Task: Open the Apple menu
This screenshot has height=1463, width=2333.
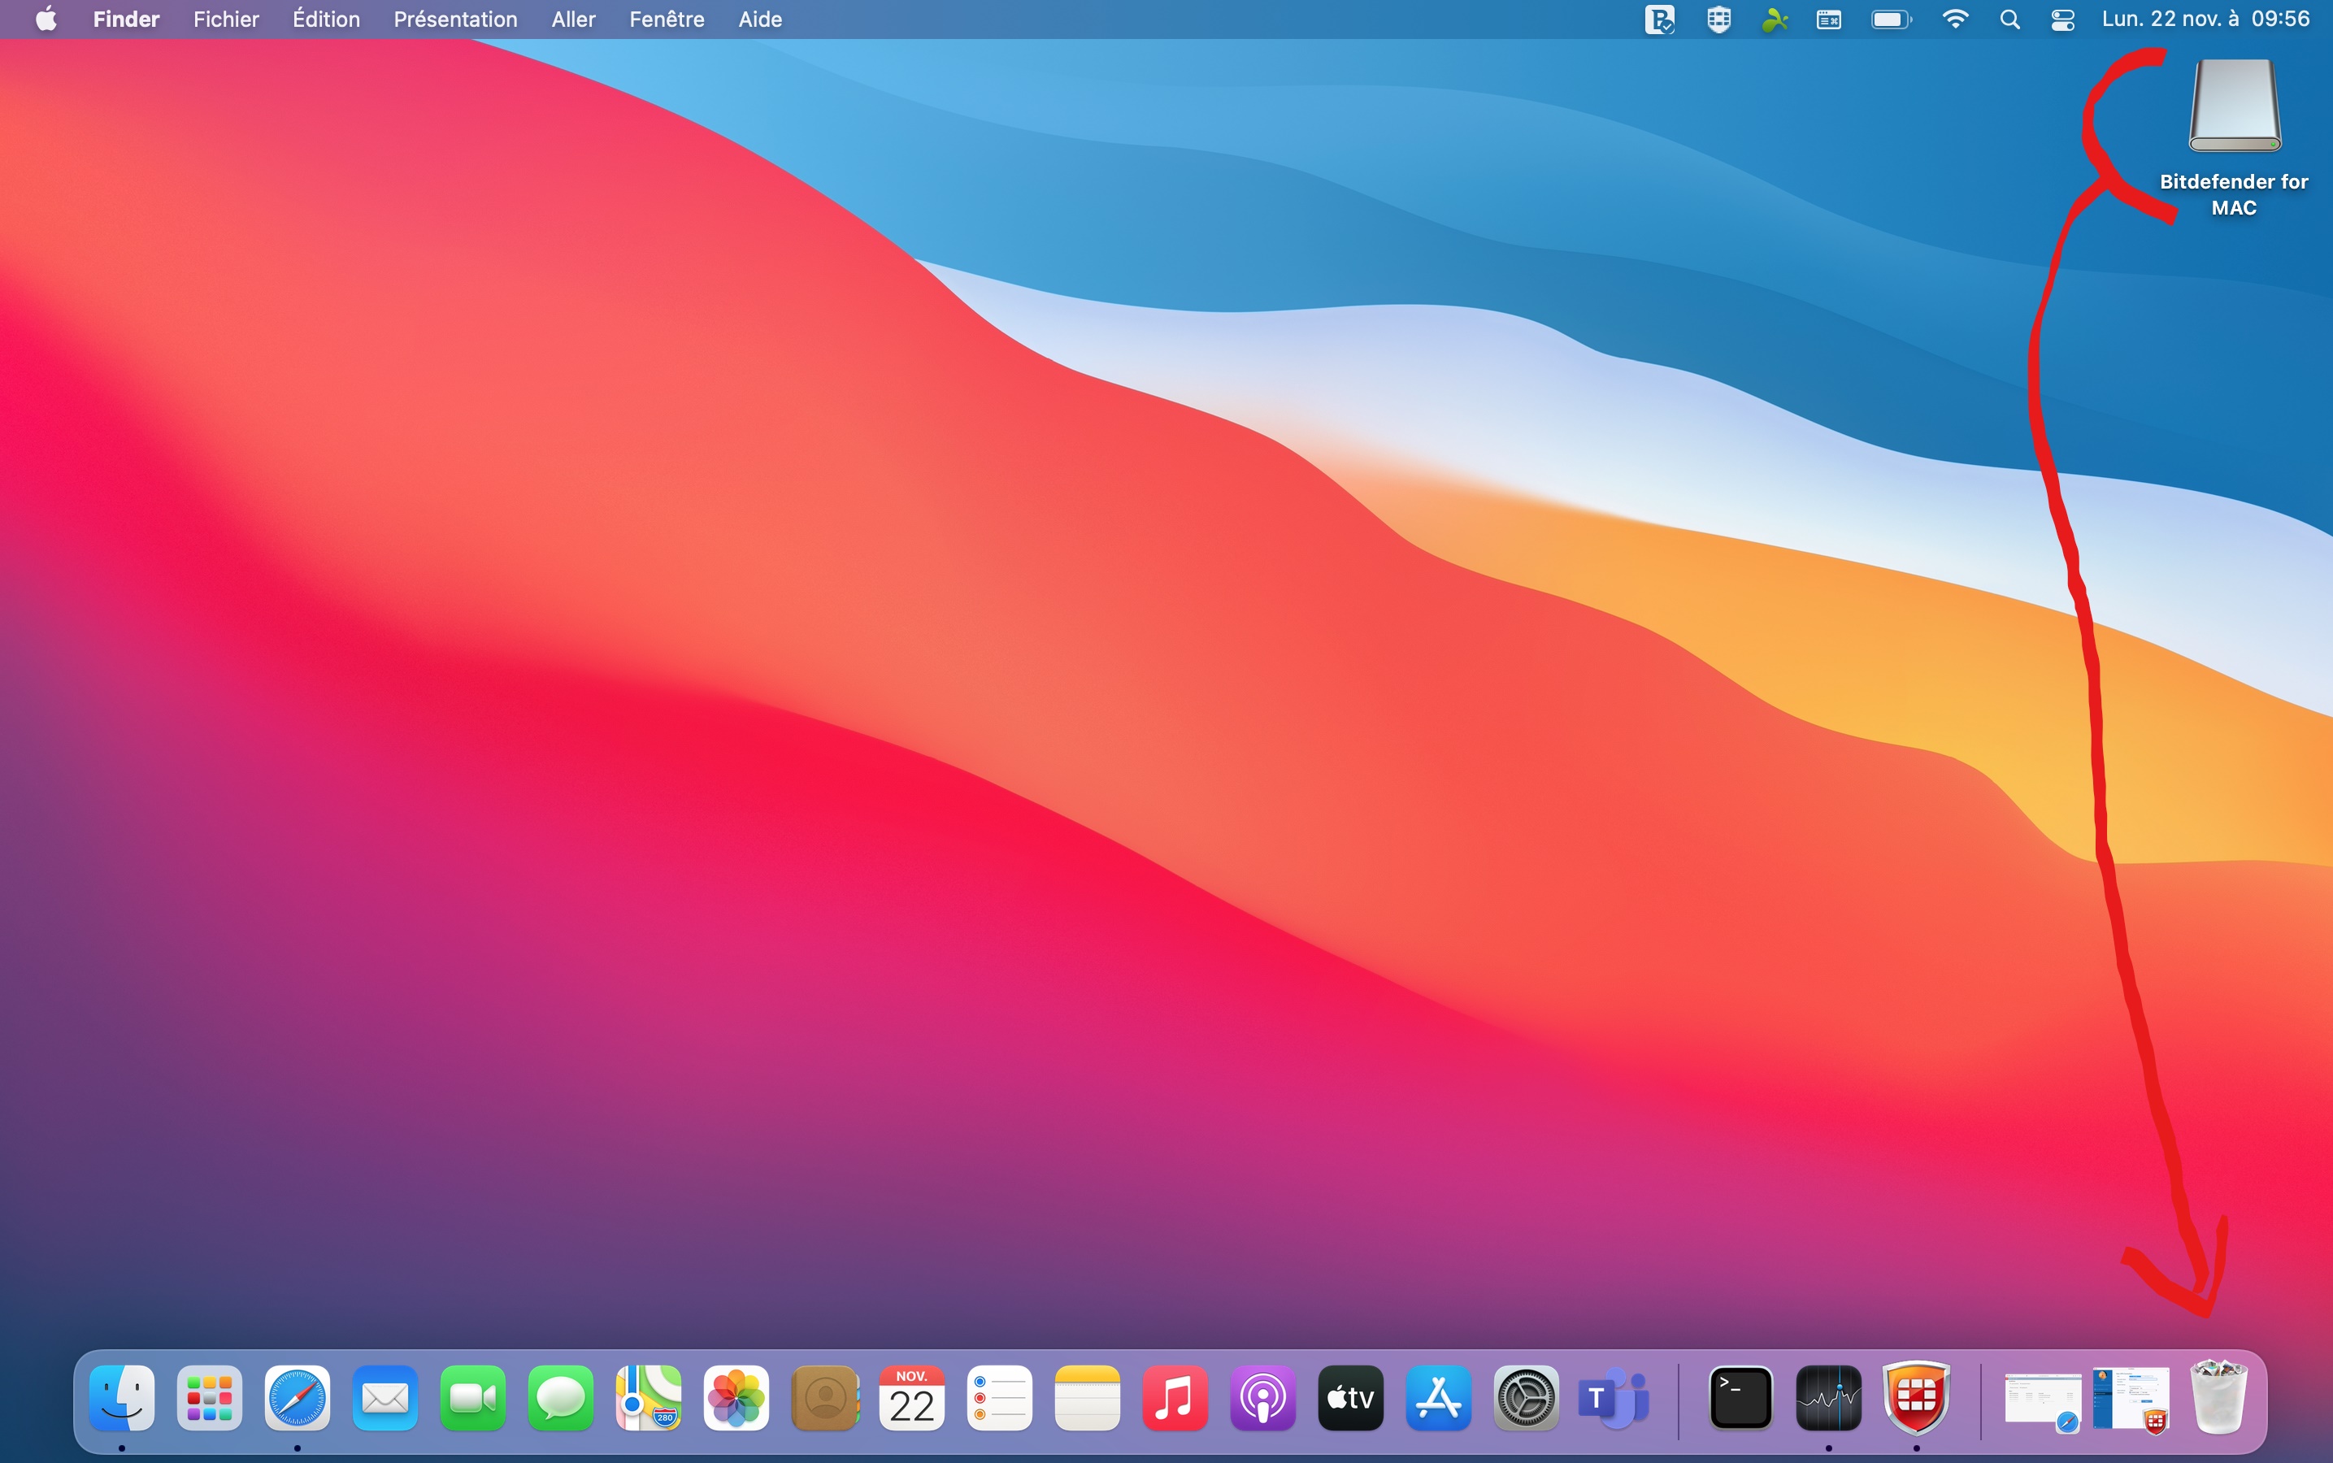Action: pyautogui.click(x=46, y=20)
